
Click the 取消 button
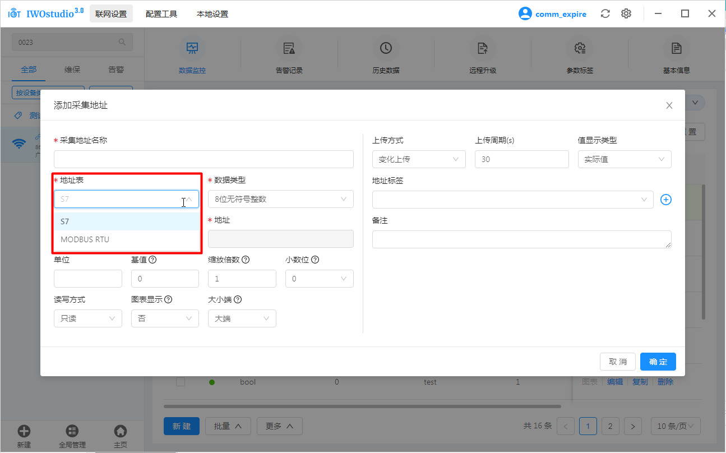pos(617,362)
